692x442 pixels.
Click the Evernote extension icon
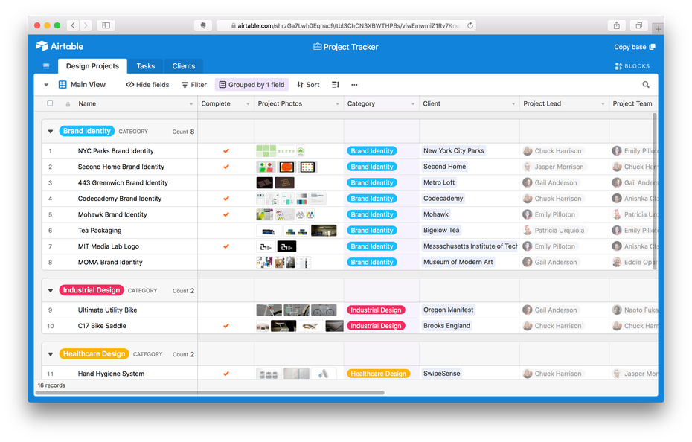click(x=203, y=25)
